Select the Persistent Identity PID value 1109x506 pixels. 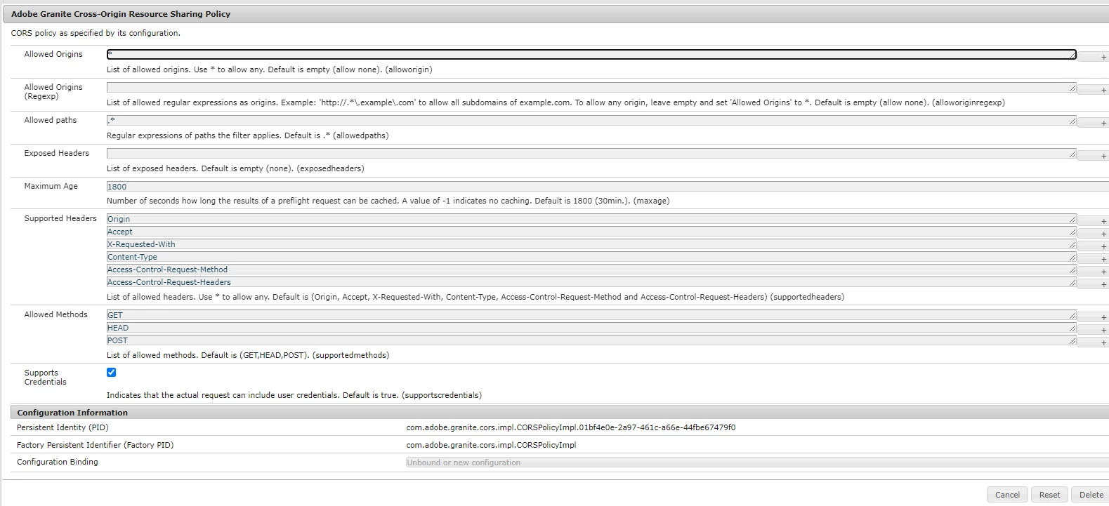pyautogui.click(x=571, y=427)
